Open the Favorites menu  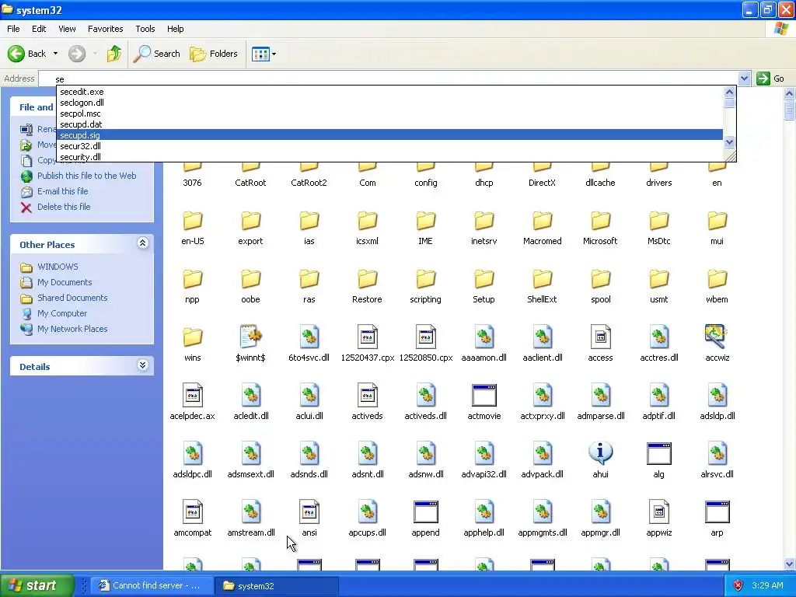click(105, 29)
